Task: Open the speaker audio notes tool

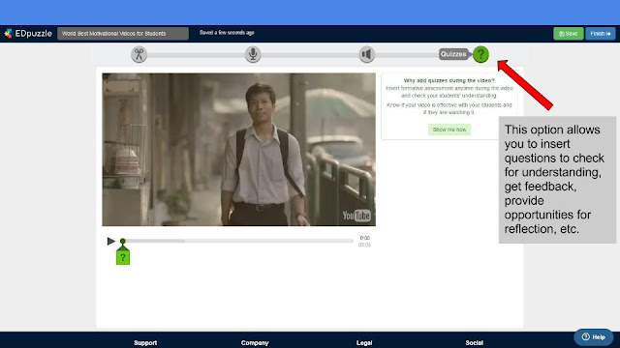Action: tap(366, 54)
